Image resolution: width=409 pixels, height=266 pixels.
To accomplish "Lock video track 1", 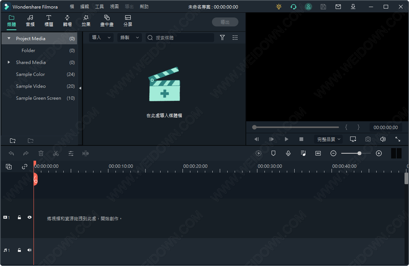I will point(19,217).
